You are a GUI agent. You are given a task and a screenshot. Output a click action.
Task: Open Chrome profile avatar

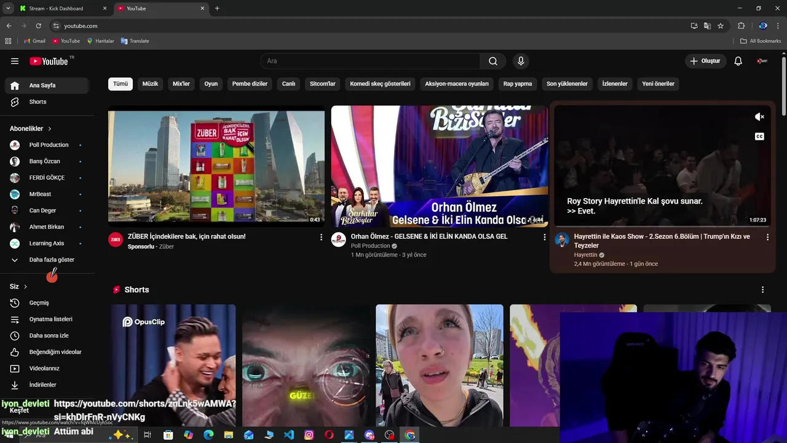tap(763, 26)
